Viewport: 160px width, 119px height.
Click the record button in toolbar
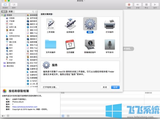(129, 5)
